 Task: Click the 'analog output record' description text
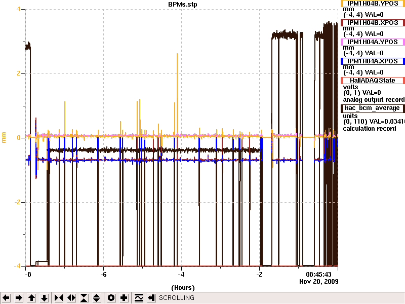374,100
